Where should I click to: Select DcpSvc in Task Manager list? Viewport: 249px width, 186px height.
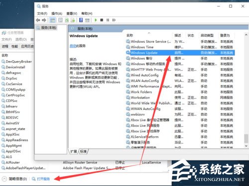[11, 79]
